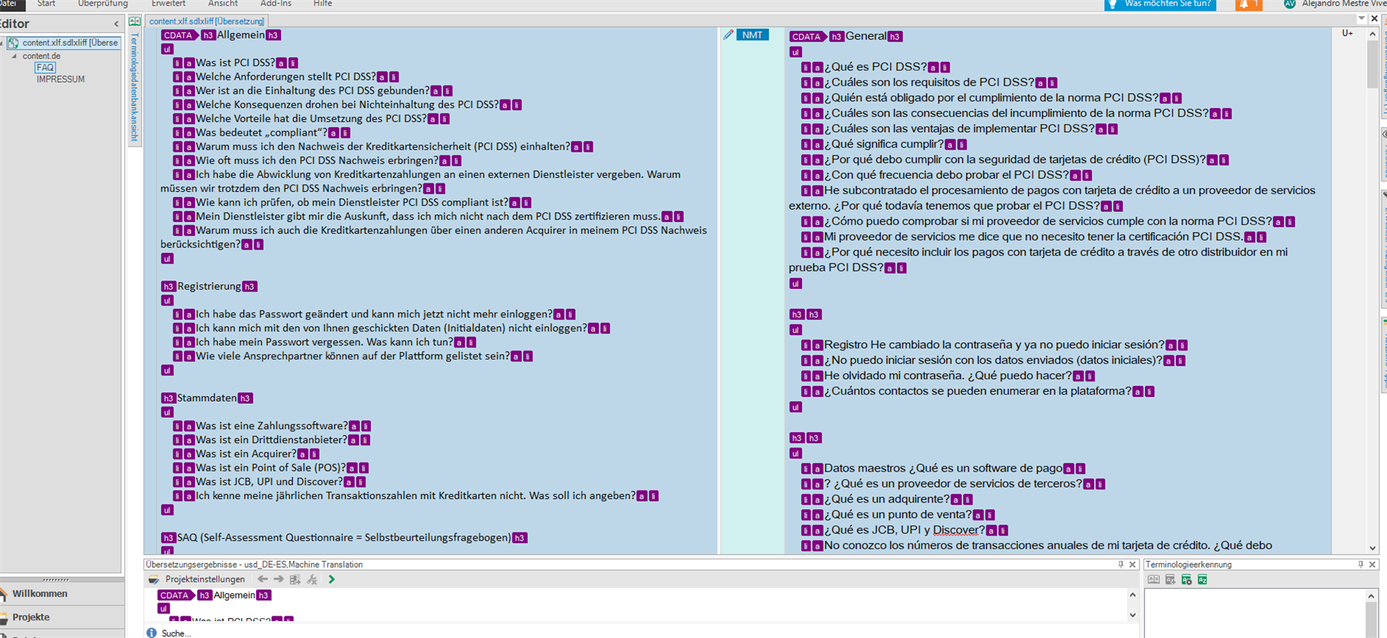Open termbase settings icon in Terminologieerkennung
The height and width of the screenshot is (638, 1387).
[x=1186, y=579]
